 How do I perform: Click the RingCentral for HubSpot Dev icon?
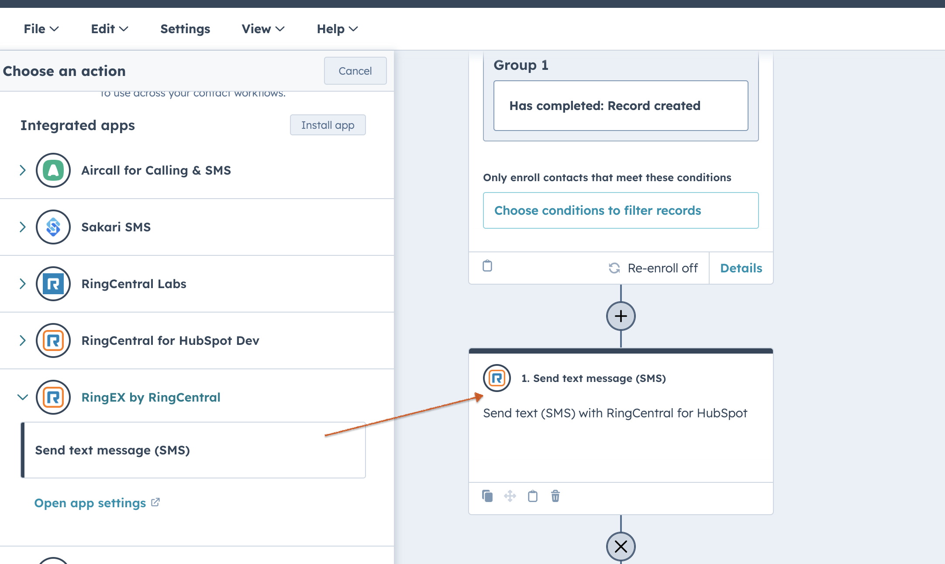click(x=53, y=340)
